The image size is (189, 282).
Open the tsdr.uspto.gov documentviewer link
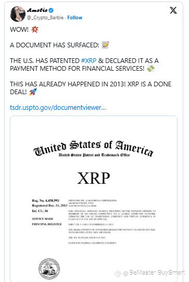58,107
